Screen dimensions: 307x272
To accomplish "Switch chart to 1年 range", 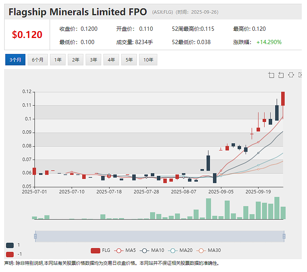I will click(58, 60).
